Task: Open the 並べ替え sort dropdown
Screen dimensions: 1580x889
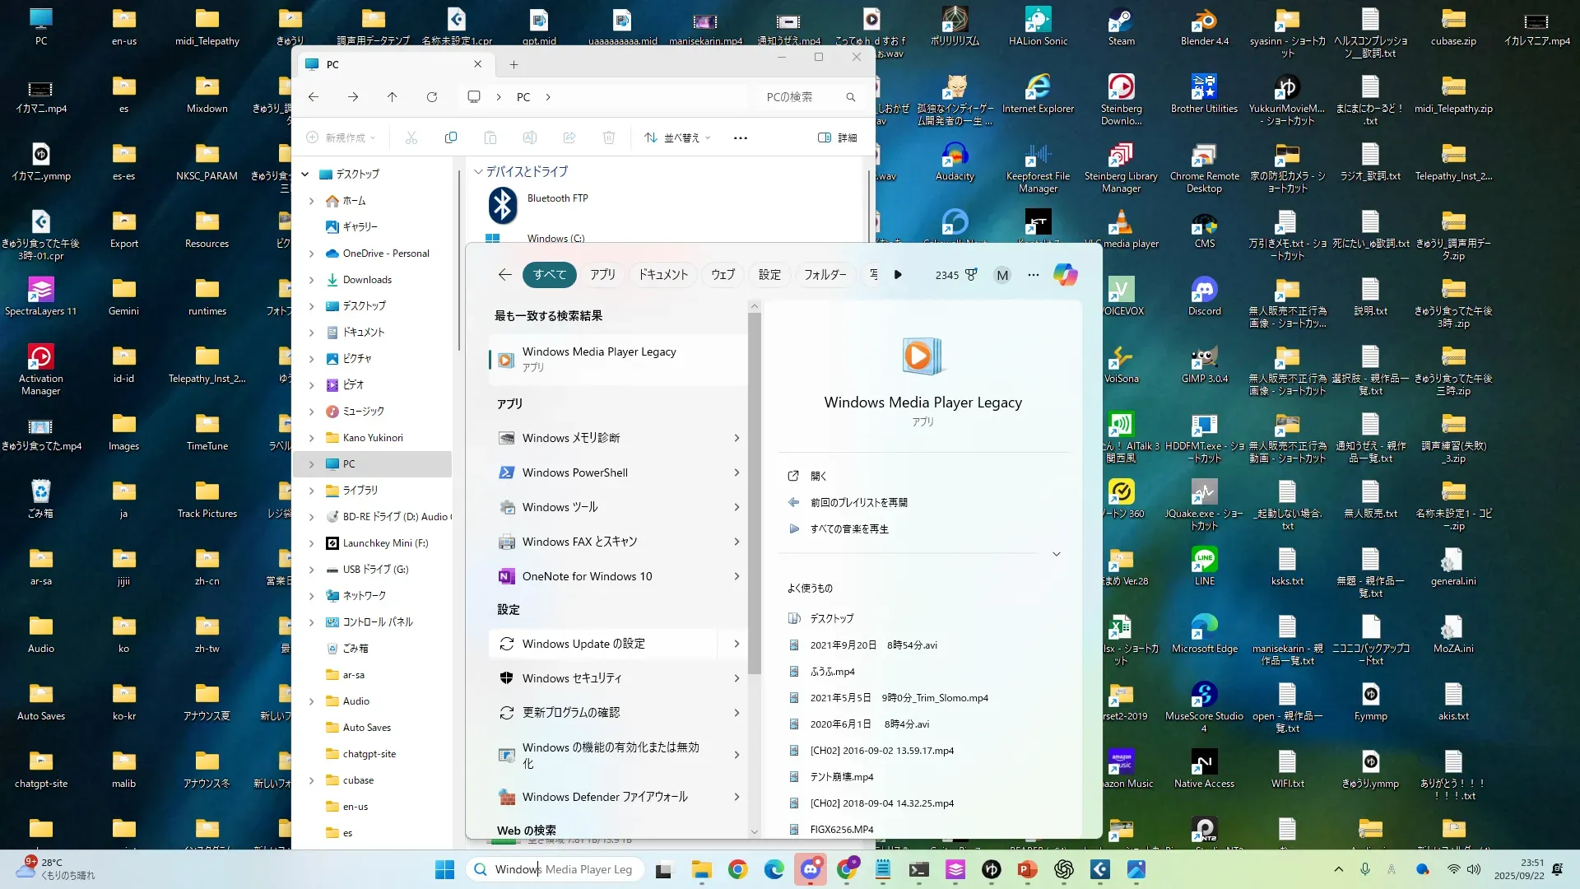Action: 677,137
